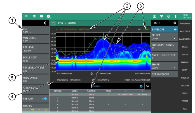Click the battery status icon
This screenshot has height=113, width=195.
coord(175,16)
